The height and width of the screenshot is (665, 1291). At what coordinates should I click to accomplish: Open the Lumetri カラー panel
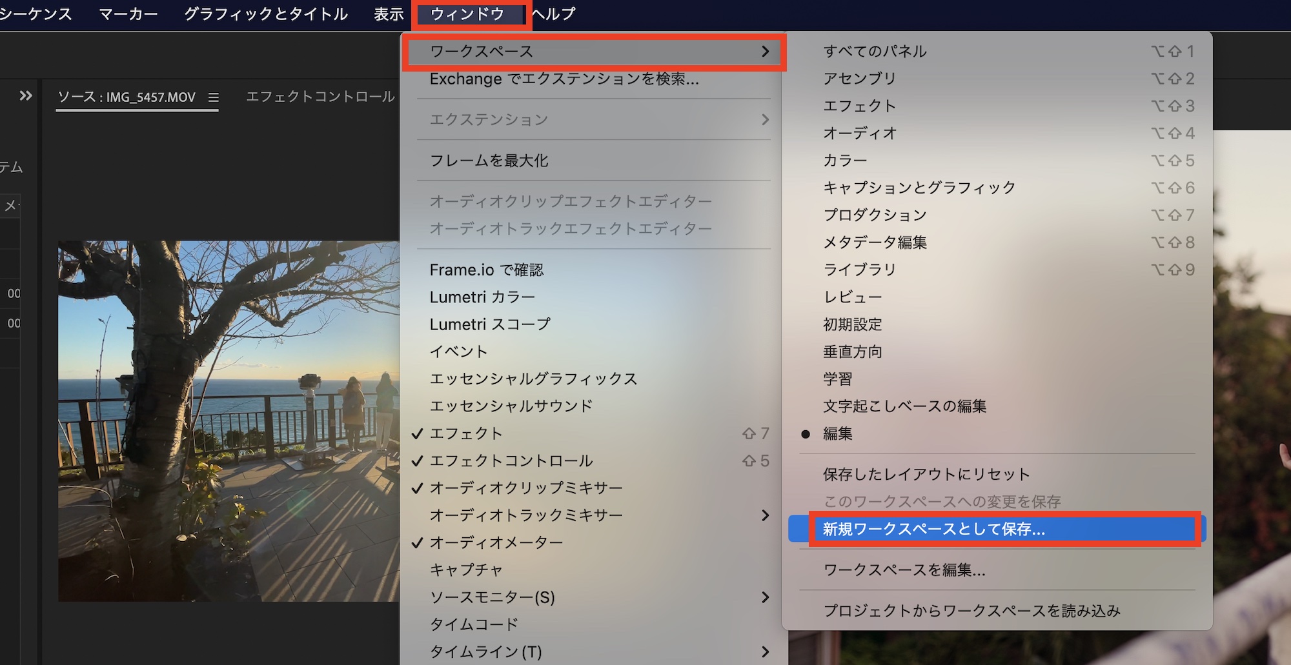[594, 297]
